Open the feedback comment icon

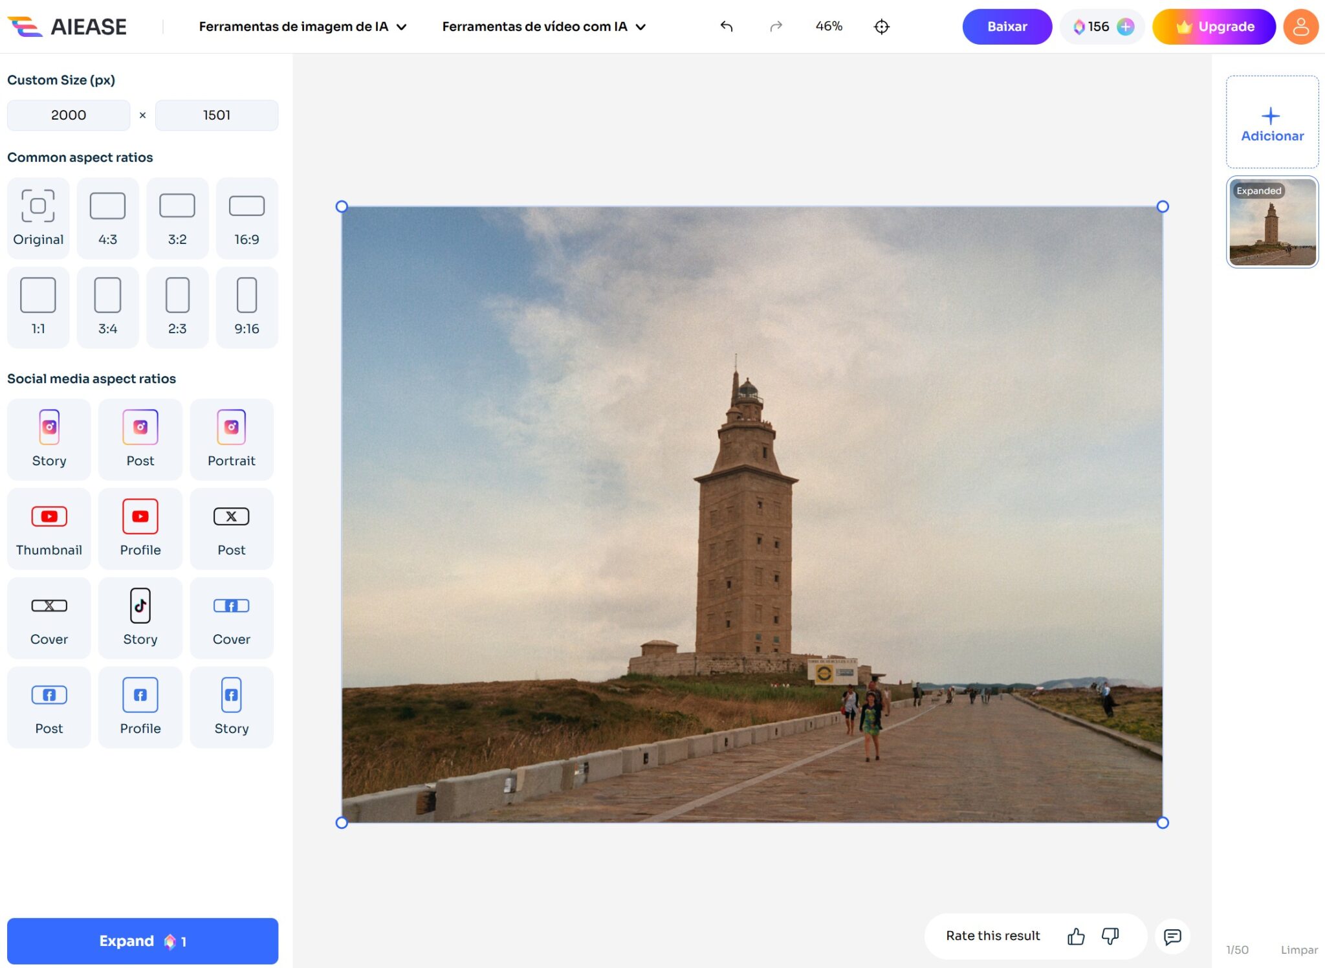[1172, 936]
